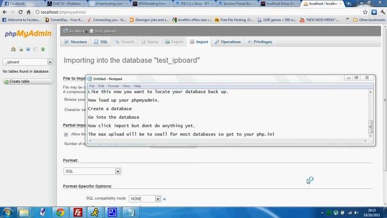Switch to the Invision Power browser tab
Viewport: 387px width, 218px height.
coord(238,4)
